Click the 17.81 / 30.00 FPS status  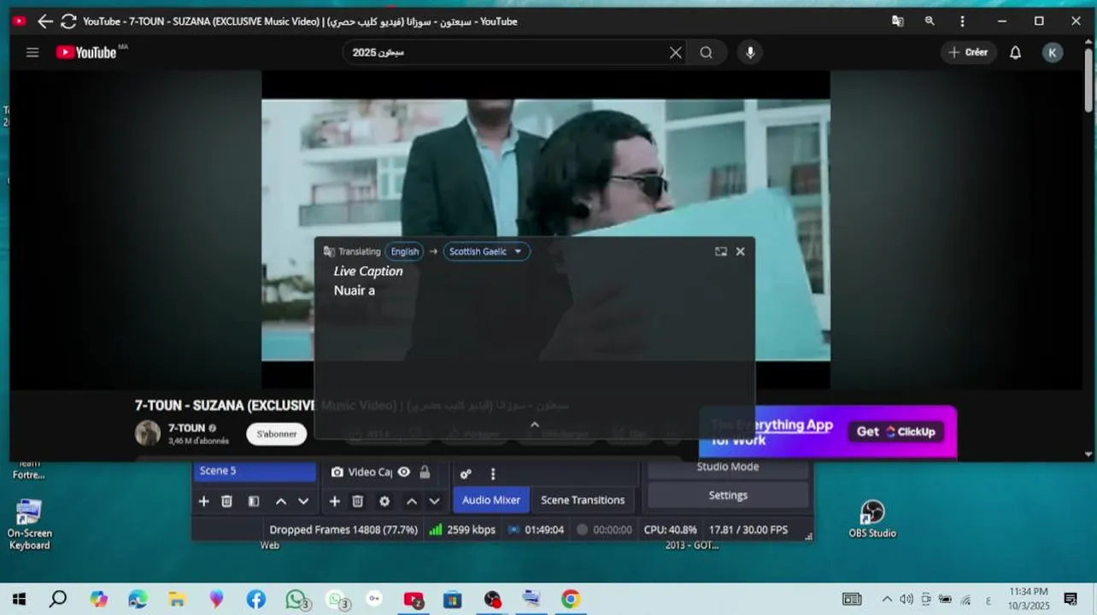click(x=748, y=530)
